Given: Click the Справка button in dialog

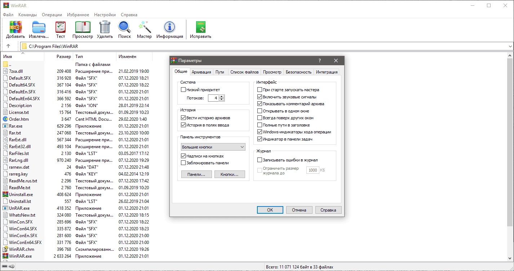Looking at the screenshot, I should tap(328, 210).
